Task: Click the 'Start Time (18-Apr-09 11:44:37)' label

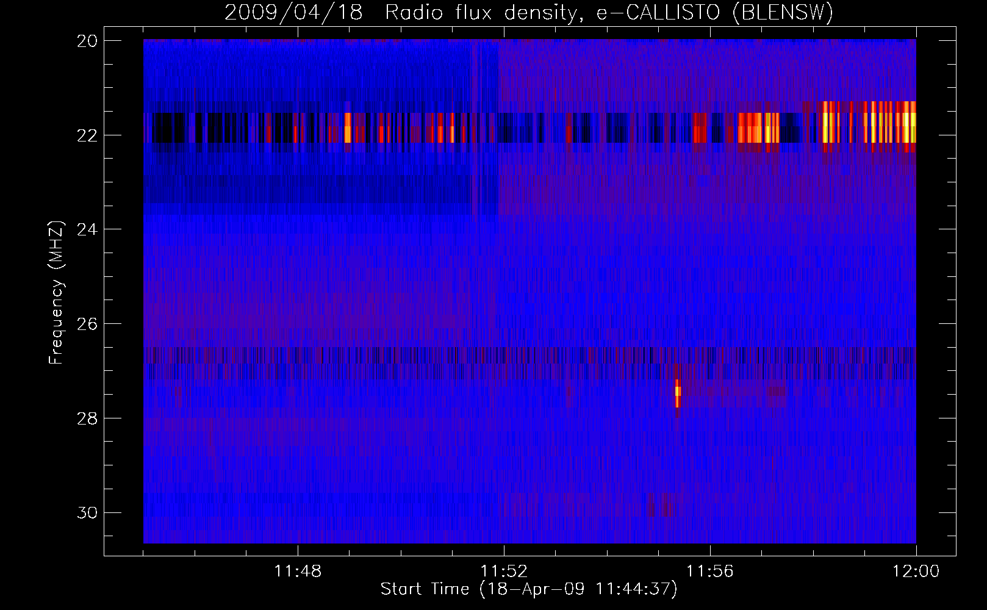Action: point(529,589)
